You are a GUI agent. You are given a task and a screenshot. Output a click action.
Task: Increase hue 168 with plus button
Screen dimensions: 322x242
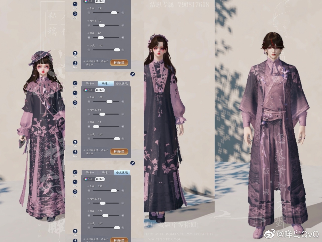tap(123, 102)
